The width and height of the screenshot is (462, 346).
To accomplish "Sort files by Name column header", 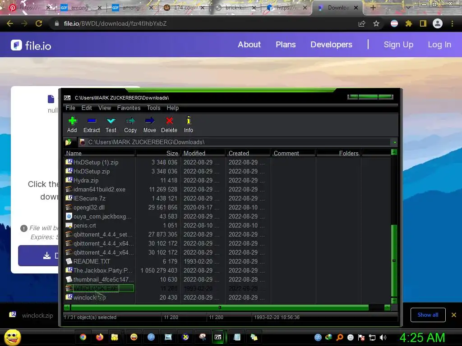I will [x=100, y=153].
